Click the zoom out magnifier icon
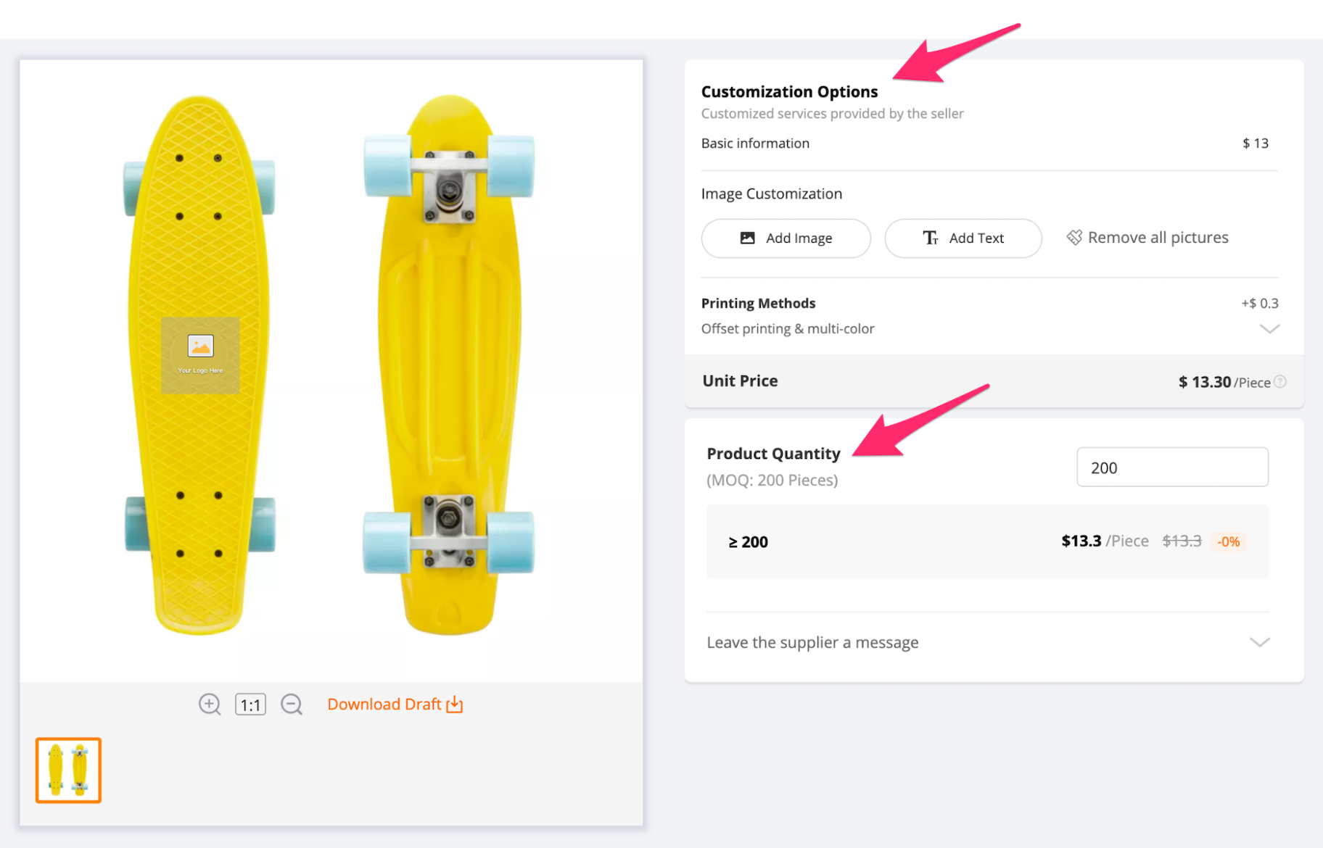The height and width of the screenshot is (848, 1323). coord(292,704)
